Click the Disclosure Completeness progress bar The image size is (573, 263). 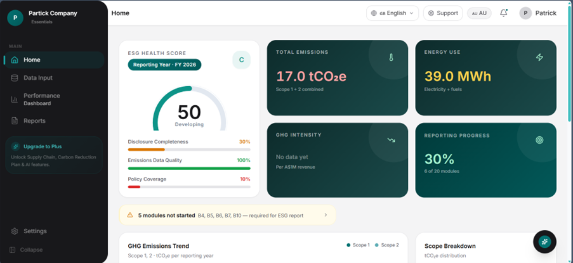click(189, 150)
